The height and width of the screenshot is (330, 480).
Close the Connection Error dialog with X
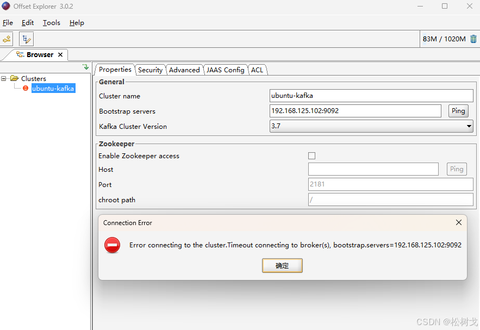click(459, 222)
